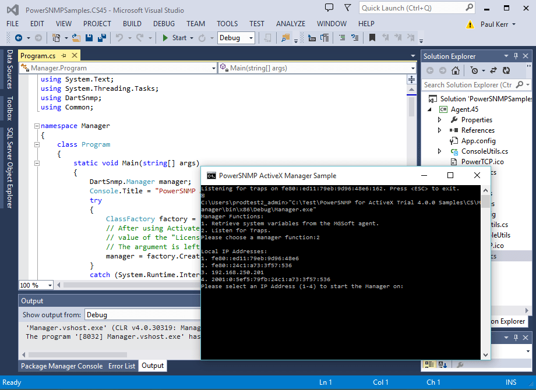Click the editor split-window handle icon
Image resolution: width=536 pixels, height=390 pixels.
pyautogui.click(x=411, y=80)
